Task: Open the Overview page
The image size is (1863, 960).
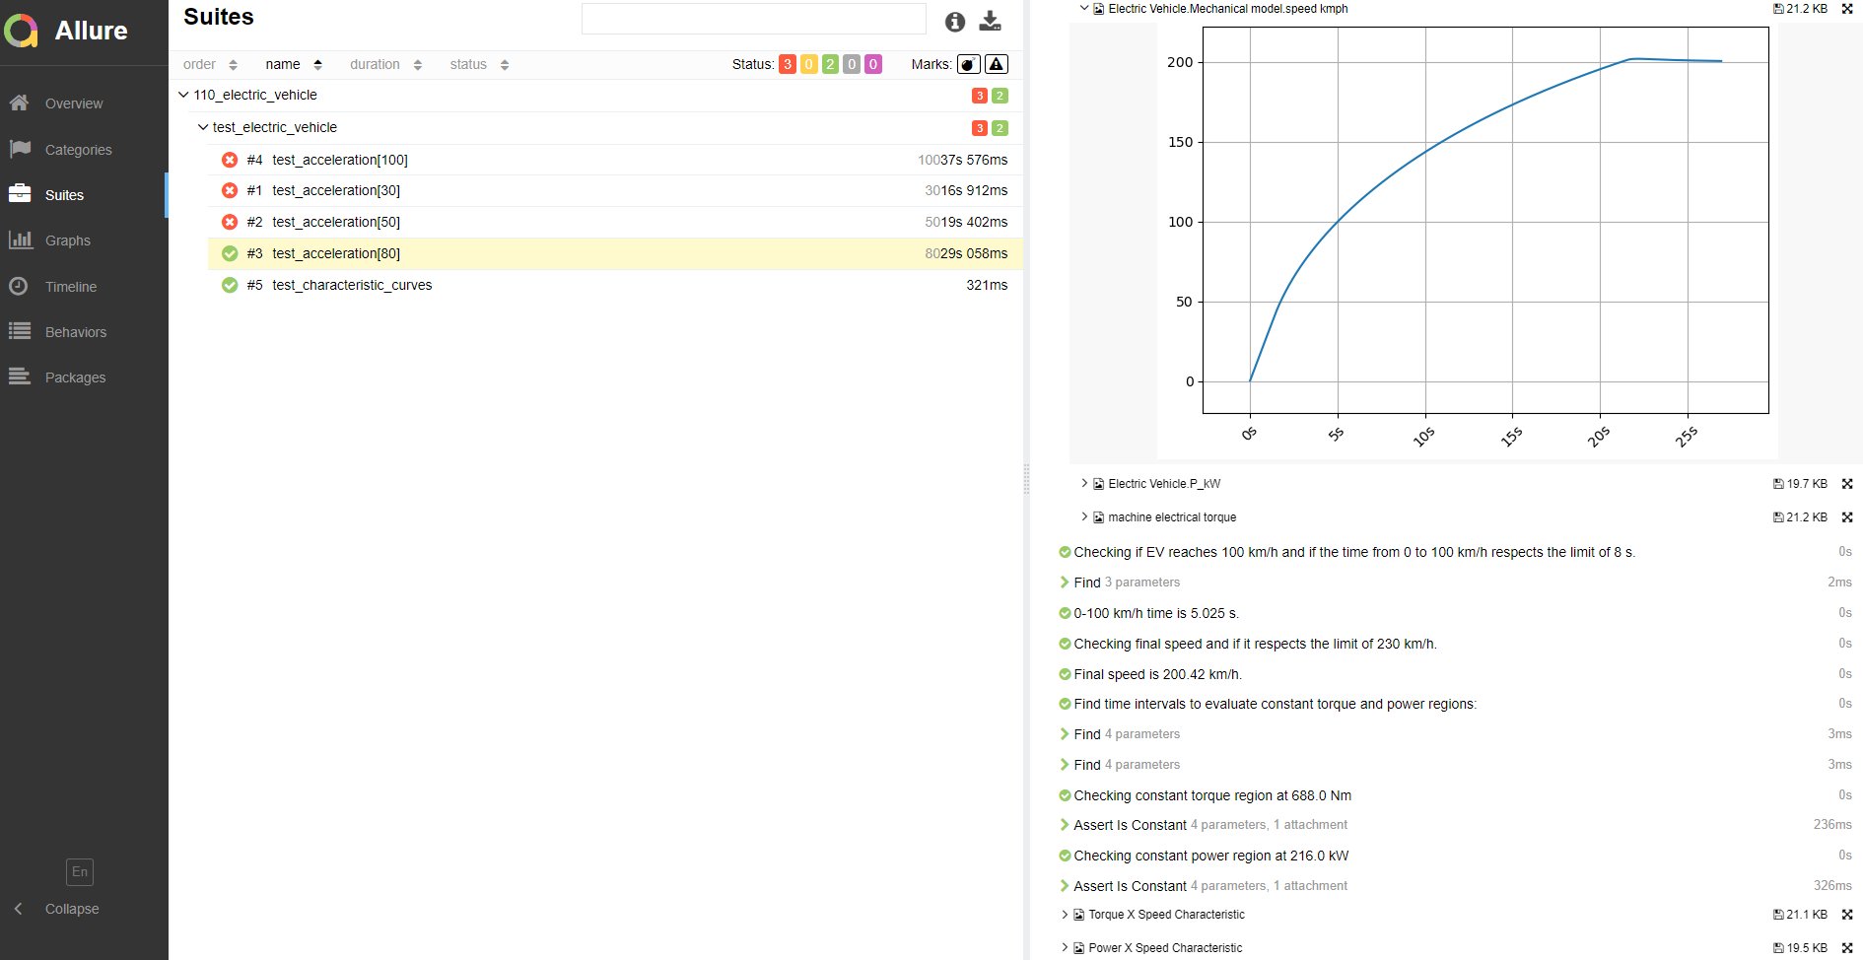Action: 73,103
